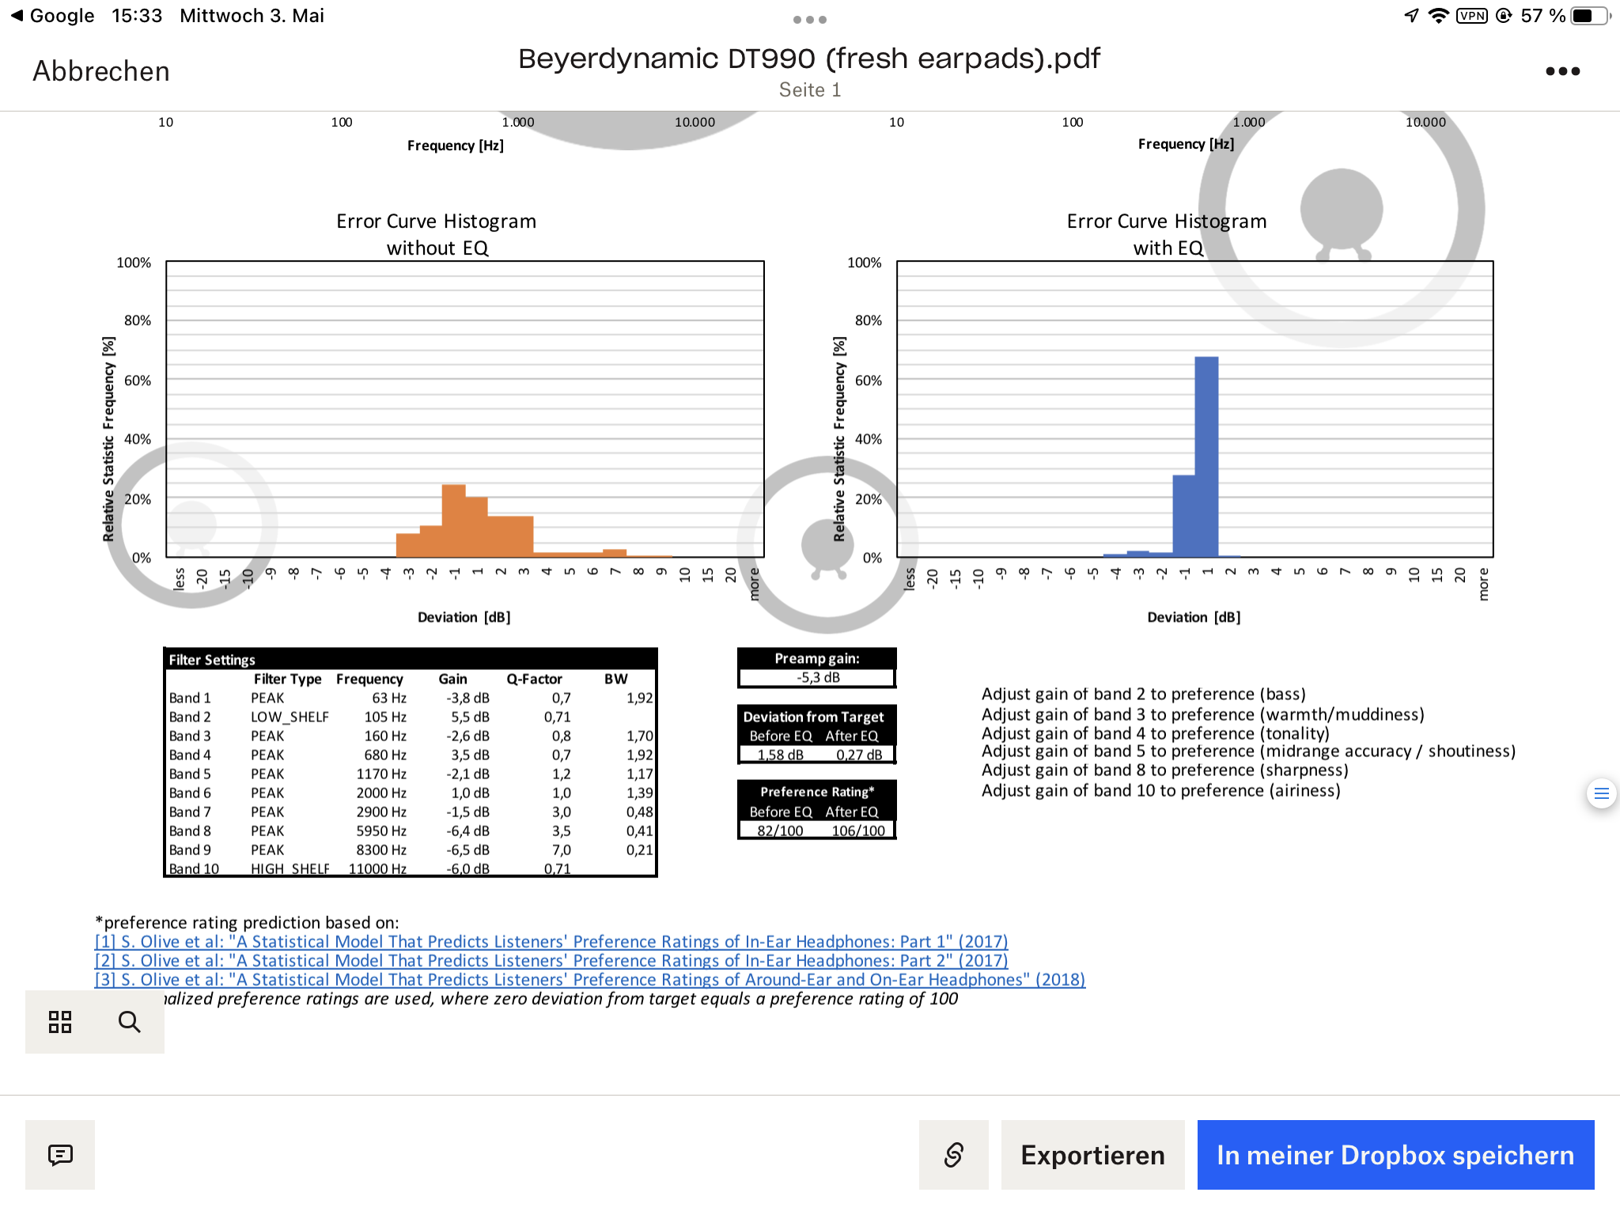Select the 2900 Hz frequency of Band 7

[x=381, y=812]
